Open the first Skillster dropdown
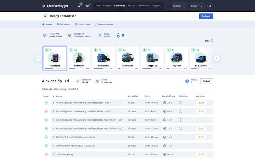The image size is (255, 163). pos(179,6)
